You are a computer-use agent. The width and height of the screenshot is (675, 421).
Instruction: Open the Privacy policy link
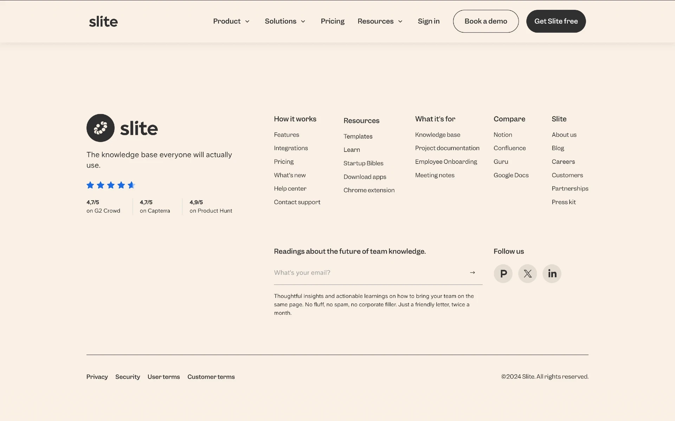(x=97, y=376)
